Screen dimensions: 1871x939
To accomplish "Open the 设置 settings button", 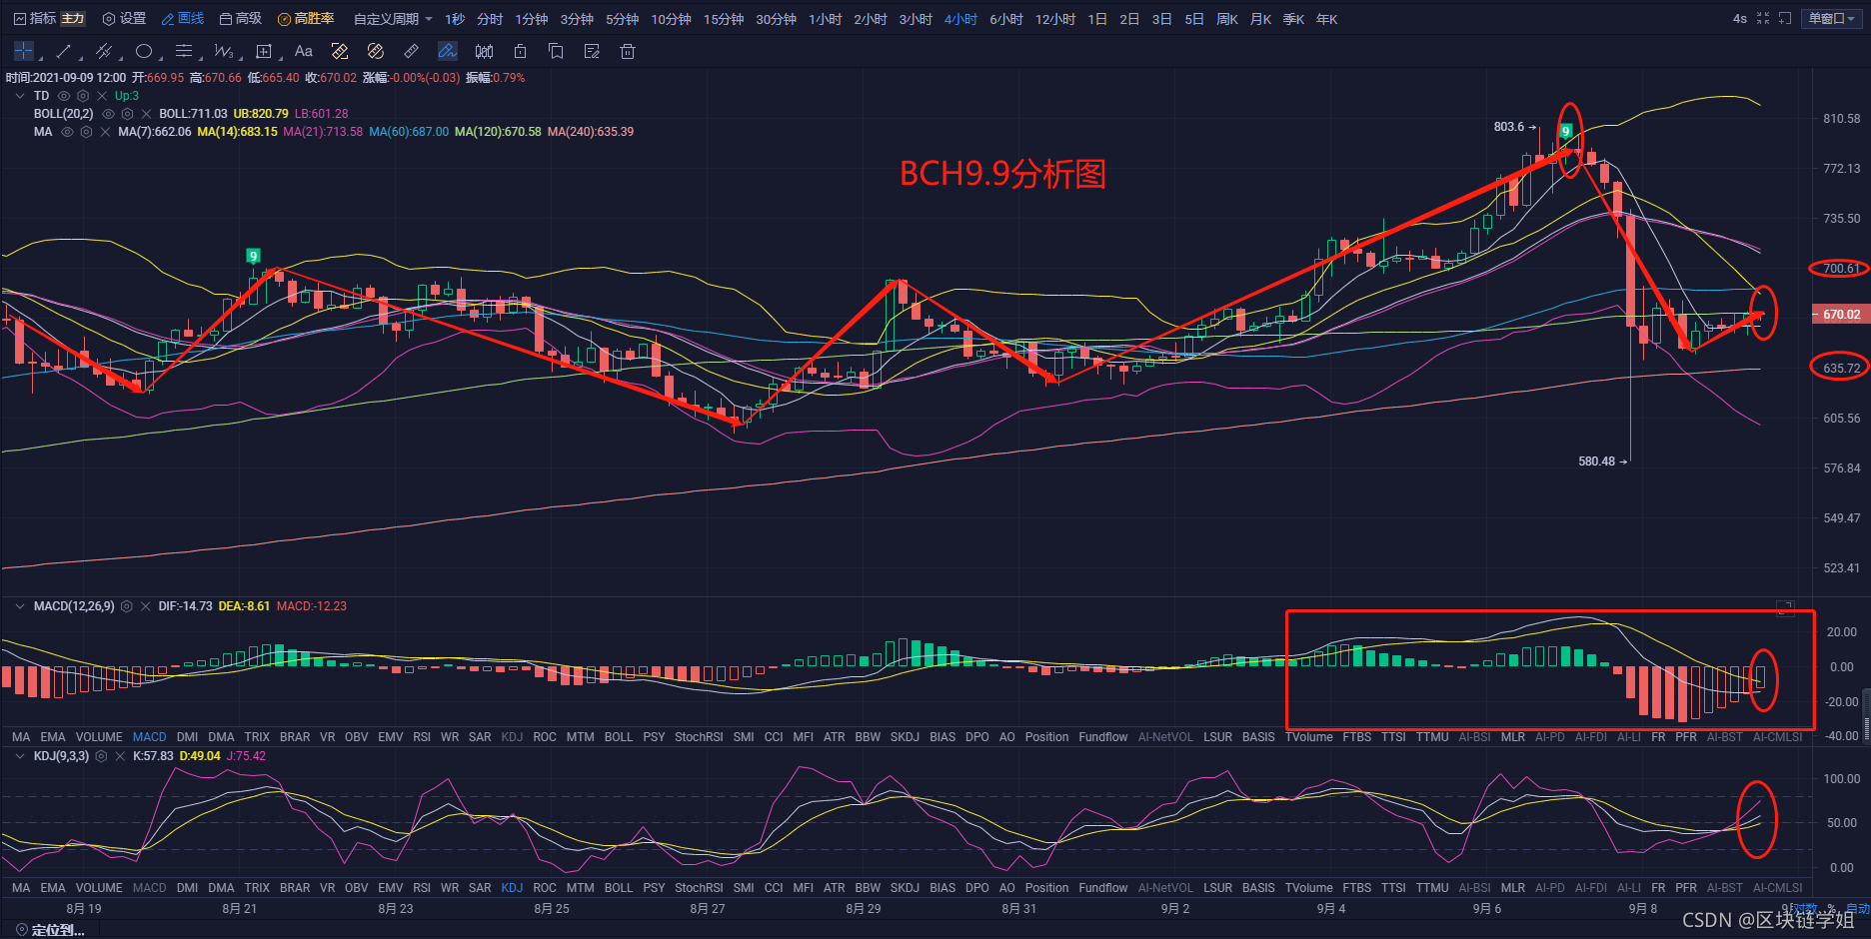I will (x=124, y=19).
